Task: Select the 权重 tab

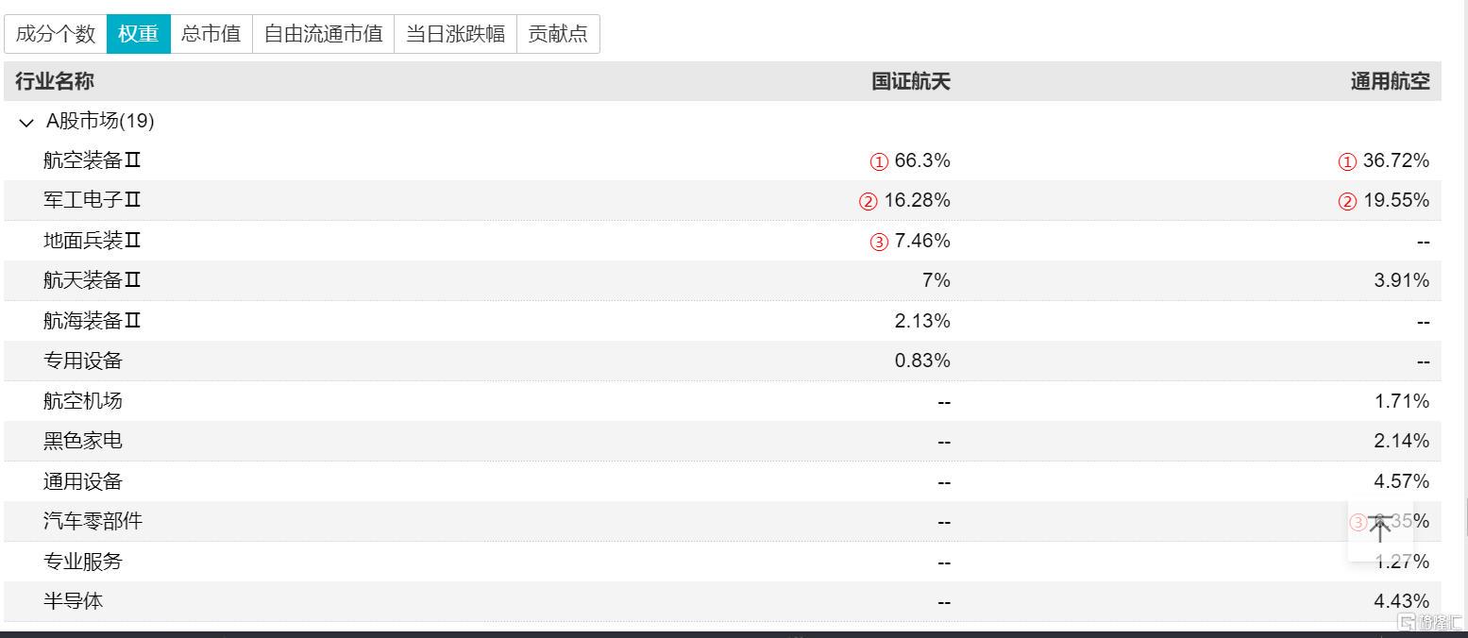Action: click(x=138, y=34)
